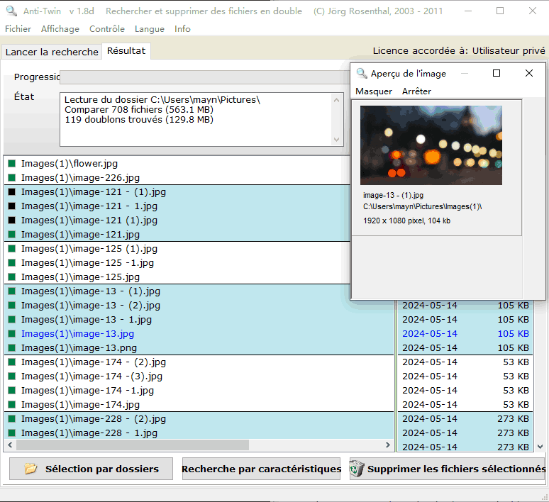Open the Langue menu
Screen dimensions: 549x502
click(150, 29)
